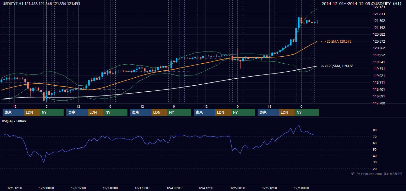Click the 12/6 00:00 time axis label
Screen dimensions: 406x191
coord(301,188)
